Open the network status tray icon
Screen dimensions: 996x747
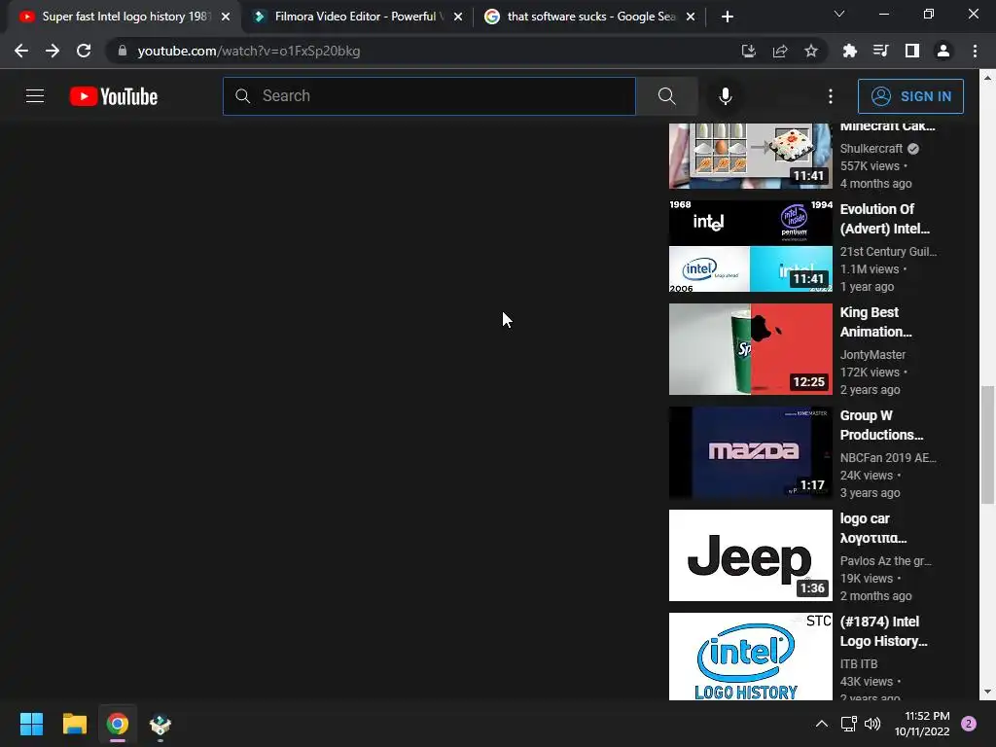coord(848,724)
